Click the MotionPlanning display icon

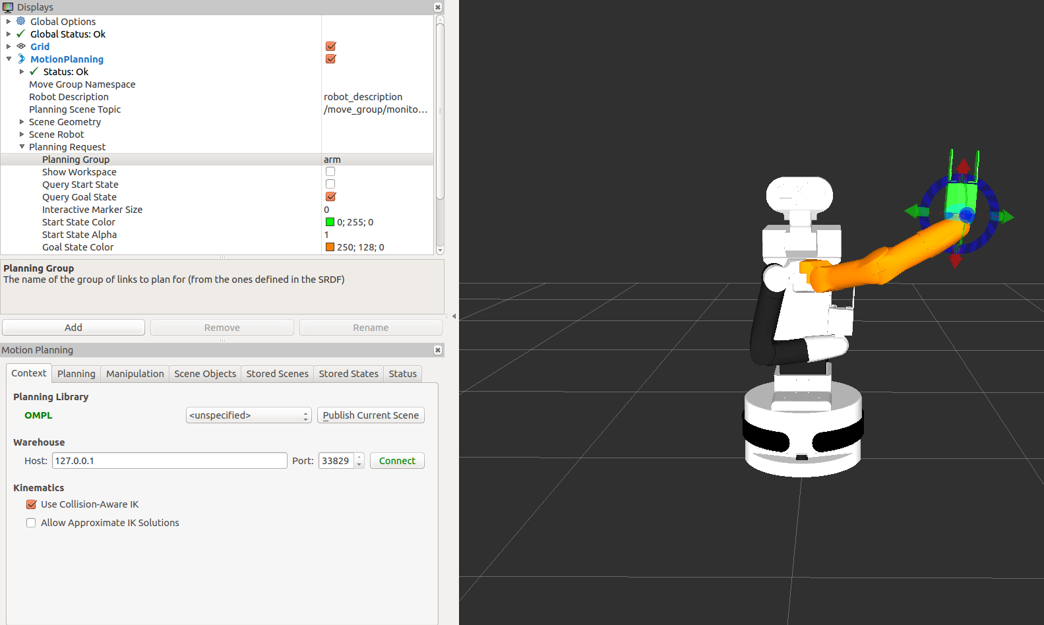[21, 59]
